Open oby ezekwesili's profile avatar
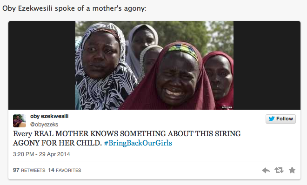 (20, 121)
